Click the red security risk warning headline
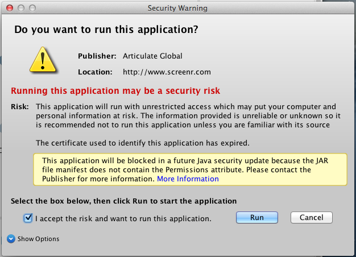The height and width of the screenshot is (257, 356). point(115,91)
